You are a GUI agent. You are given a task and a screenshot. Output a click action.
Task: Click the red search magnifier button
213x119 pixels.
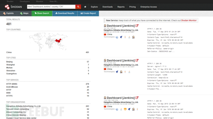[78, 7]
